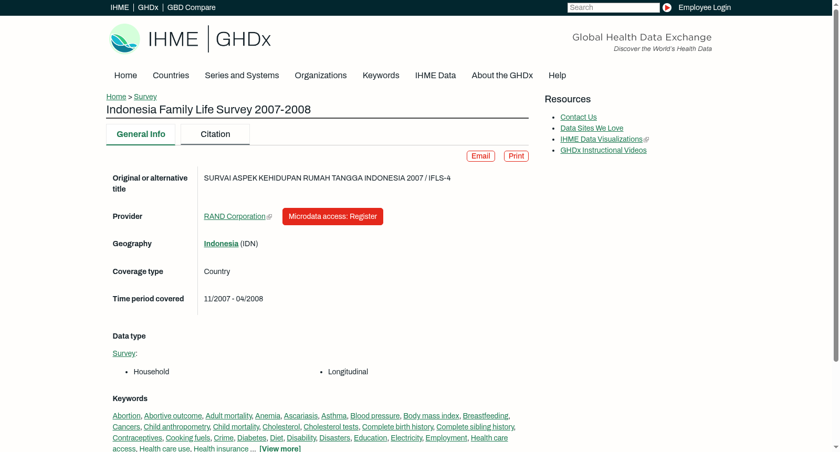Click Anemia keyword link

[268, 416]
